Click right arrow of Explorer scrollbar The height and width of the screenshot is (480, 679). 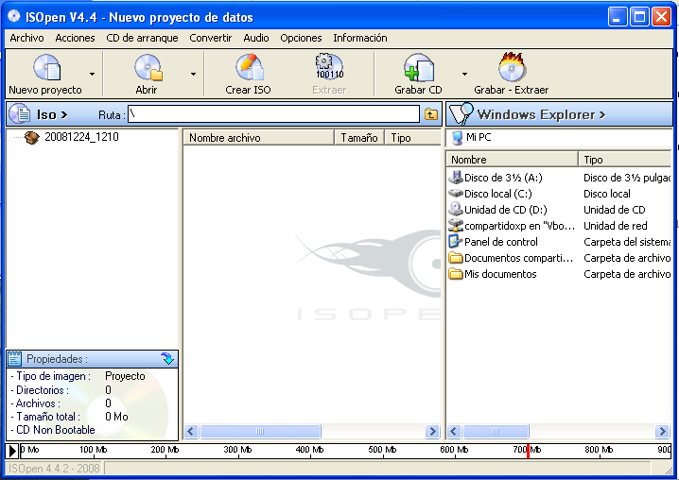[x=662, y=431]
